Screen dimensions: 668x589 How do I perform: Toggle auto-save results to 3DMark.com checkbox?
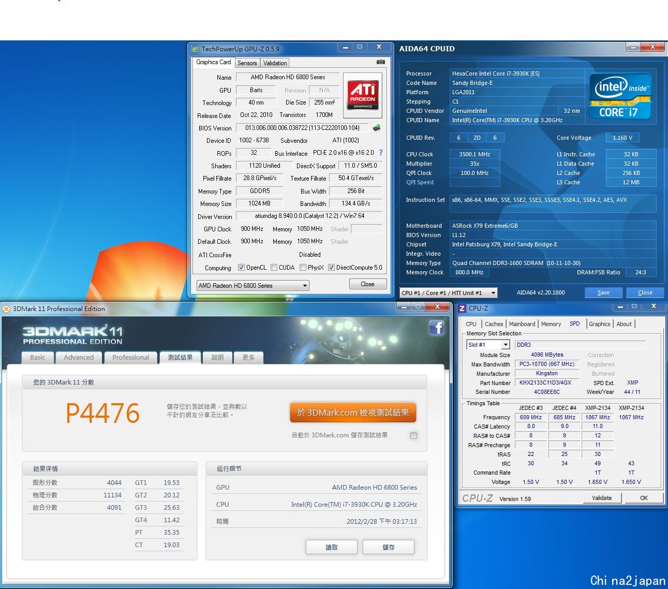point(413,435)
